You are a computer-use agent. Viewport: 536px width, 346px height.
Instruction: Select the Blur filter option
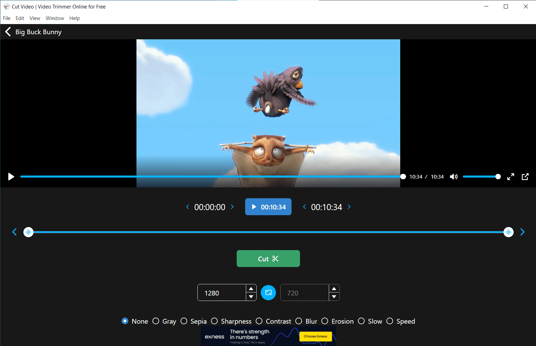pyautogui.click(x=306, y=321)
